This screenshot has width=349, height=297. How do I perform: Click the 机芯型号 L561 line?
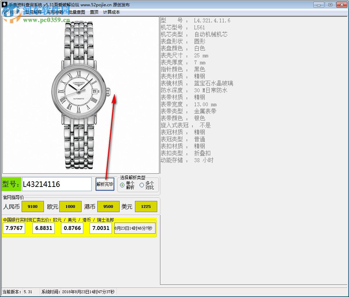(x=183, y=28)
